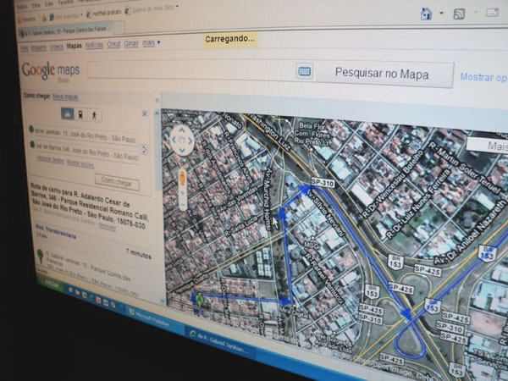Pan the map upward with arrow
The image size is (508, 381).
[x=182, y=130]
